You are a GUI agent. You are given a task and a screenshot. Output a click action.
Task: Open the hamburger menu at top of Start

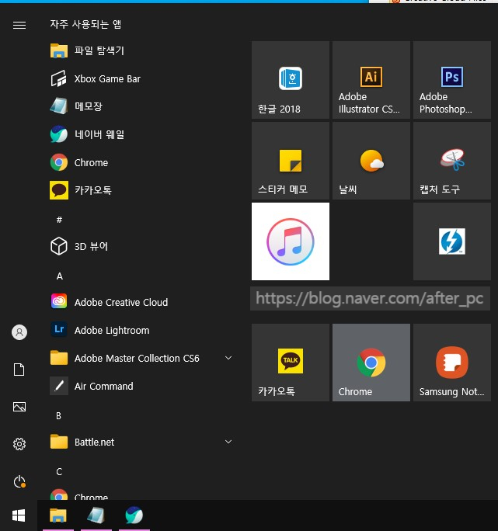[x=19, y=25]
